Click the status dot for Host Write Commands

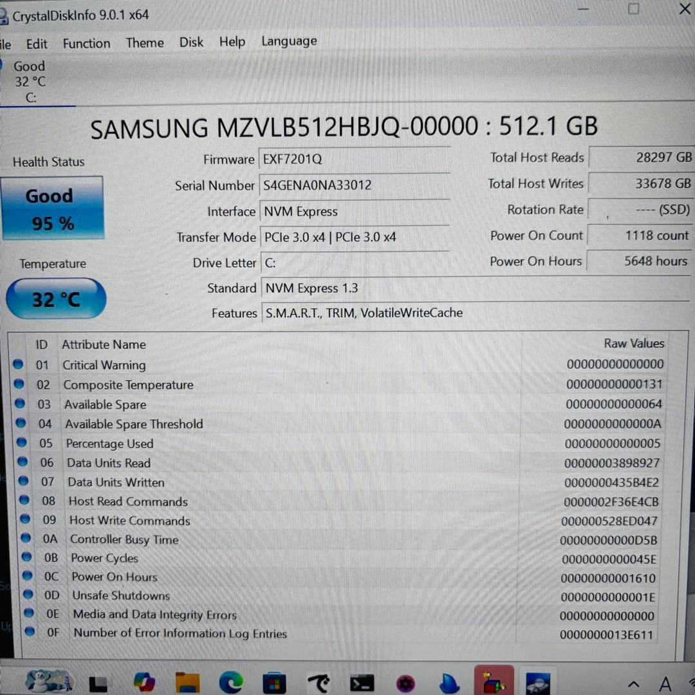pyautogui.click(x=23, y=520)
